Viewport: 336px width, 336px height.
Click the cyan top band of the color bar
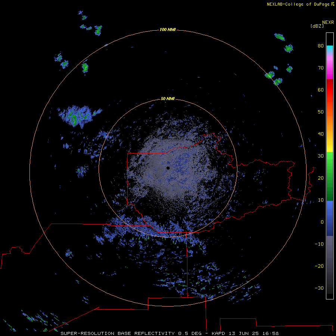pyautogui.click(x=330, y=49)
